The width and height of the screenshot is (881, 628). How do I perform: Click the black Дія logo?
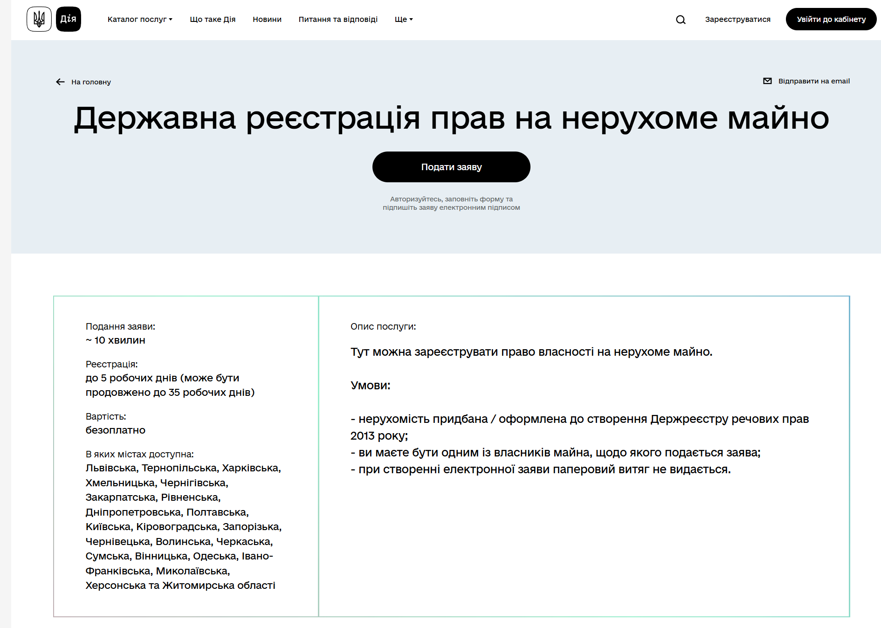pos(69,19)
